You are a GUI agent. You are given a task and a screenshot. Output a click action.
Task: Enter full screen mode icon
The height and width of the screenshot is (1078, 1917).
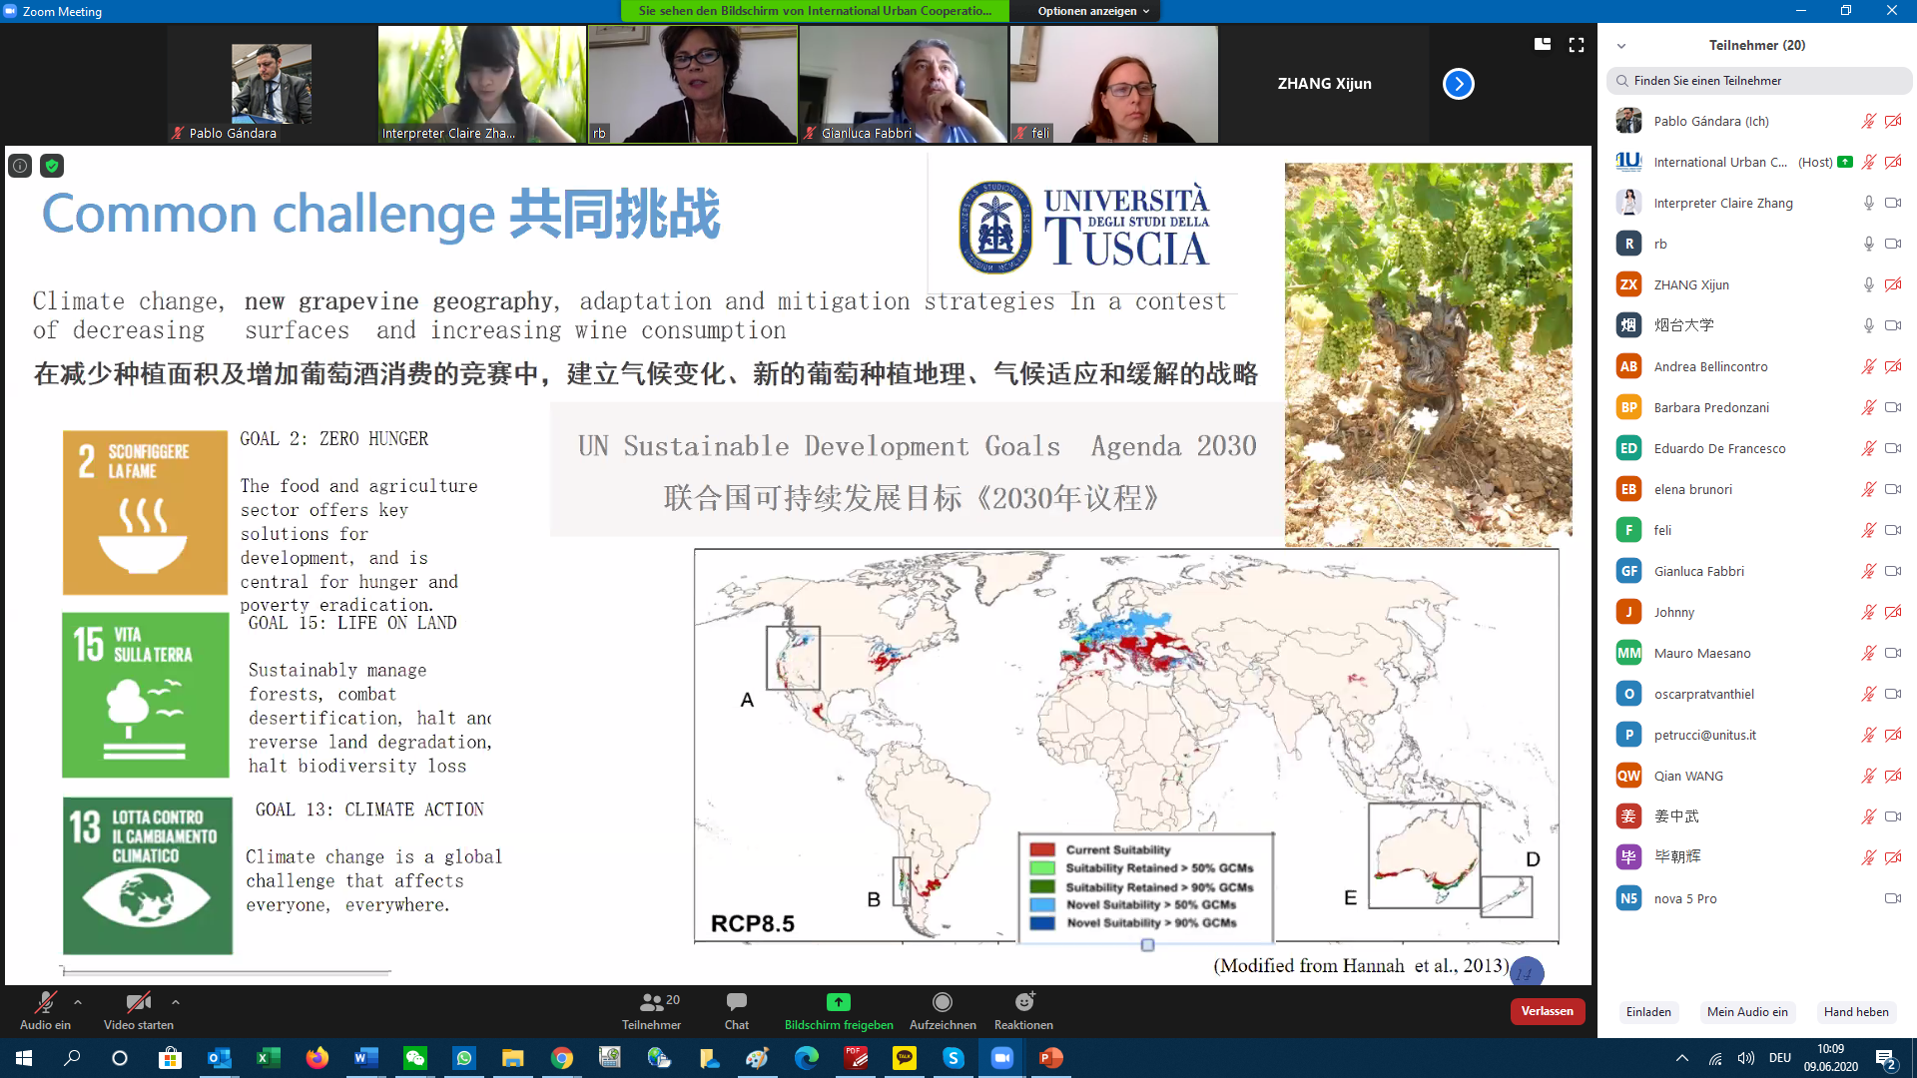(x=1577, y=45)
